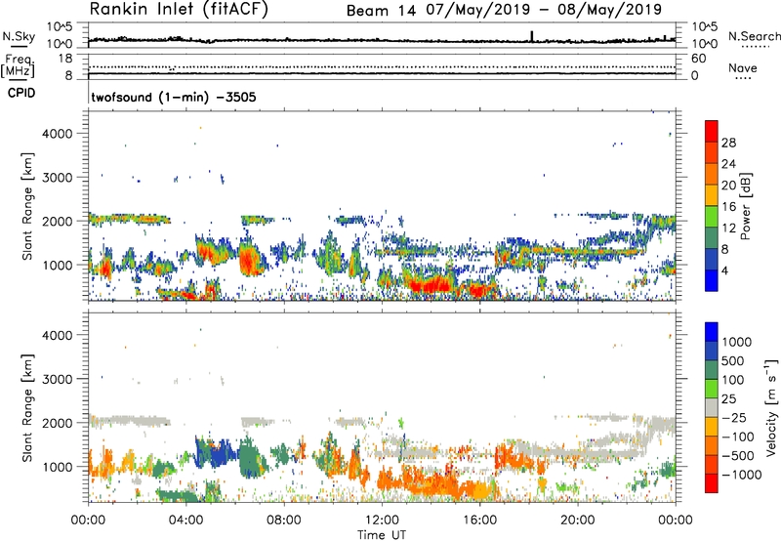The height and width of the screenshot is (541, 781).
Task: Click the '-1000' label on Velocity colorbar
Action: click(x=742, y=475)
